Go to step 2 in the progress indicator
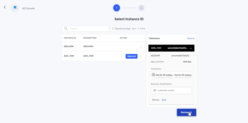This screenshot has height=123, width=248. click(141, 8)
